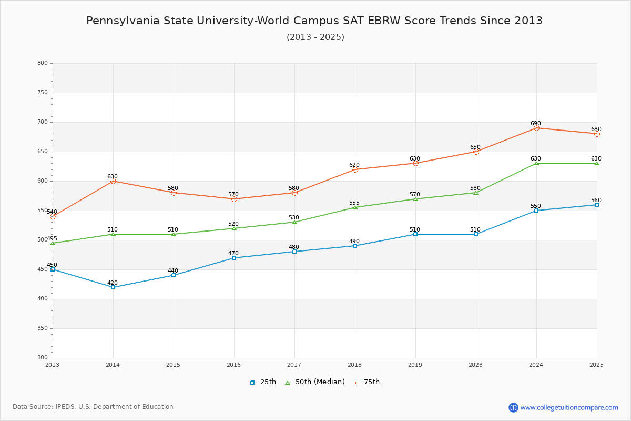Click the Data Source IPEDS caption
The width and height of the screenshot is (631, 421).
pyautogui.click(x=93, y=407)
